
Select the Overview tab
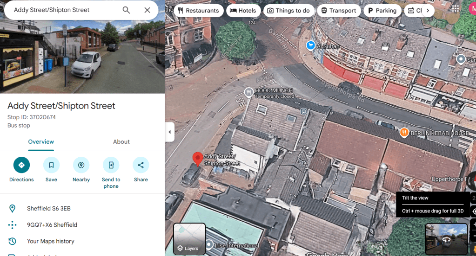[41, 142]
